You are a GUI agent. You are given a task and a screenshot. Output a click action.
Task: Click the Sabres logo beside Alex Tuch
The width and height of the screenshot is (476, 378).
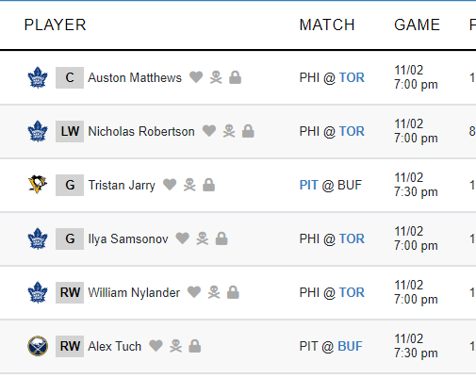38,346
